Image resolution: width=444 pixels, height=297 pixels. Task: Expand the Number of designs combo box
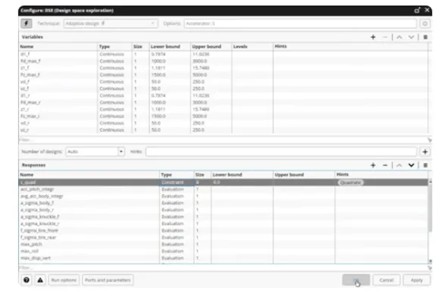coord(121,152)
